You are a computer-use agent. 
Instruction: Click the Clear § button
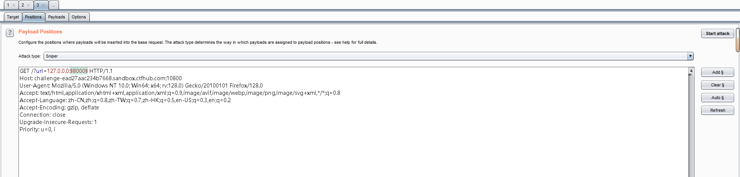pyautogui.click(x=717, y=85)
